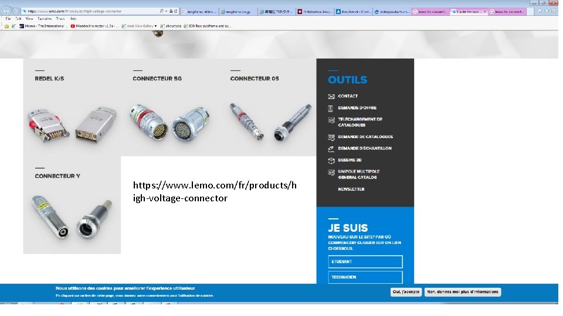
Task: Click the Unipole Multipole catalog icon
Action: (331, 173)
